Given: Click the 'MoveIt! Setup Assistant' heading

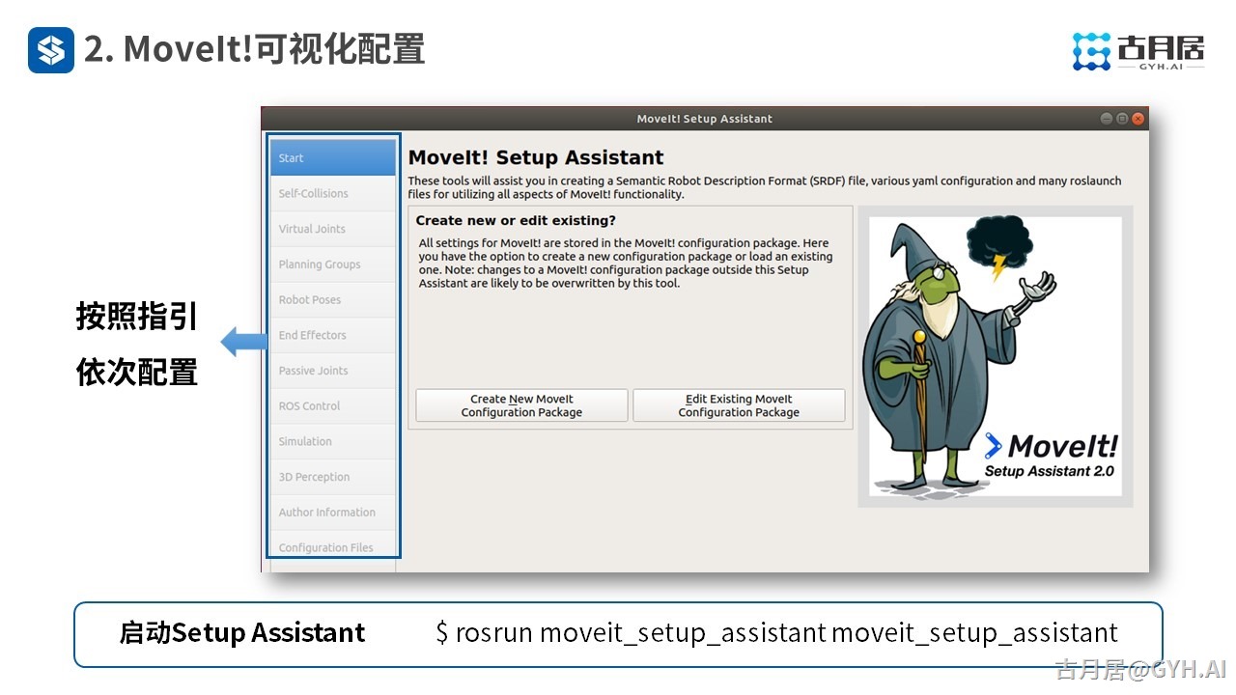Looking at the screenshot, I should [x=536, y=157].
